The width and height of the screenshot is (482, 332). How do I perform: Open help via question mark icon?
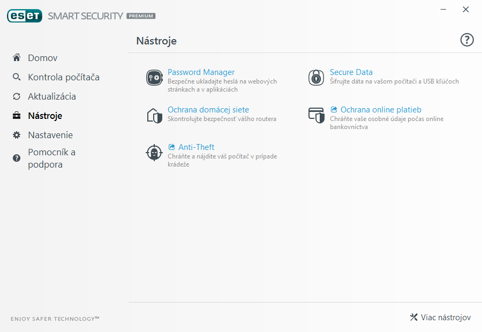[467, 40]
